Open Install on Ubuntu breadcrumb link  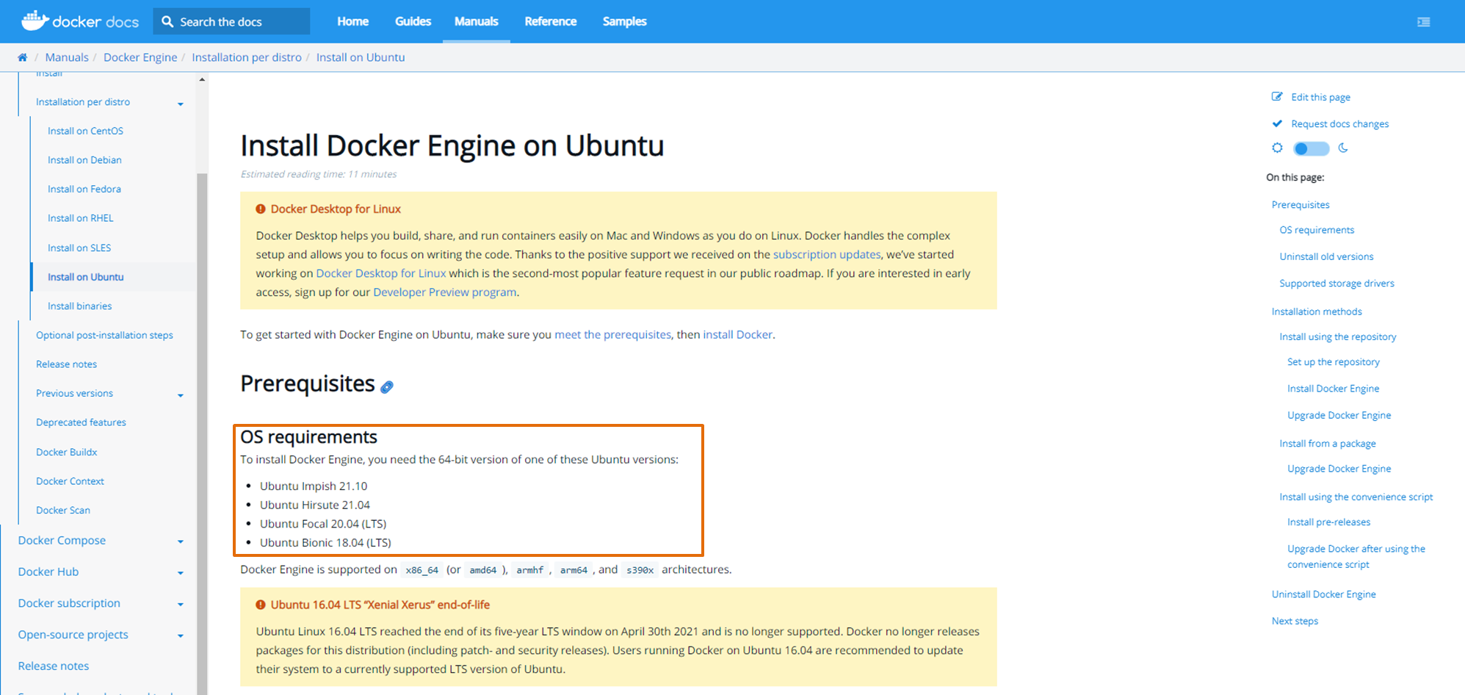[x=361, y=57]
